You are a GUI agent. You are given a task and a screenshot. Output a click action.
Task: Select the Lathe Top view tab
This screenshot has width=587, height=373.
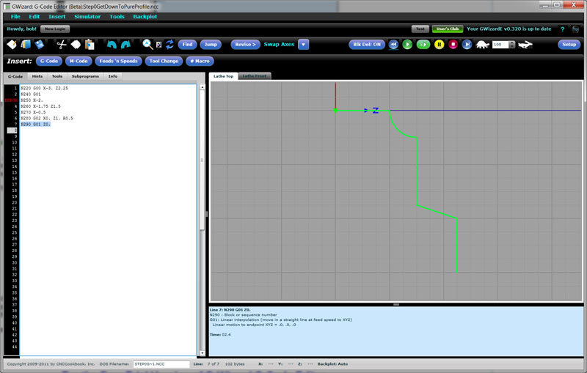coord(224,76)
